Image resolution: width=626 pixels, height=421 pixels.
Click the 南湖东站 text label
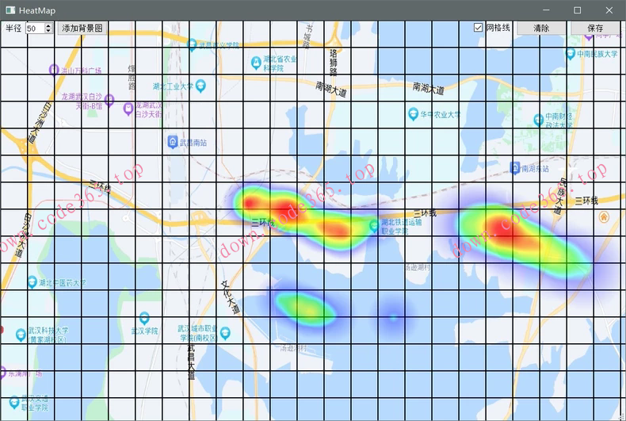[x=536, y=169]
